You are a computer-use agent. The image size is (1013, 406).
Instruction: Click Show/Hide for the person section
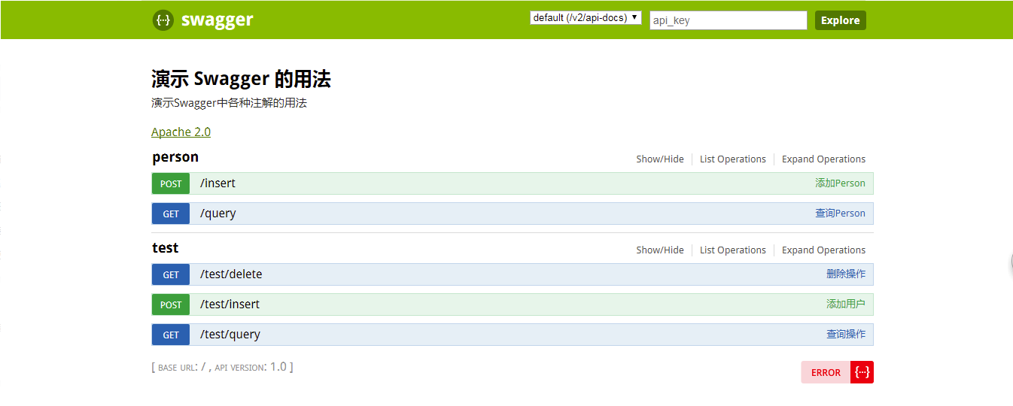click(x=660, y=159)
